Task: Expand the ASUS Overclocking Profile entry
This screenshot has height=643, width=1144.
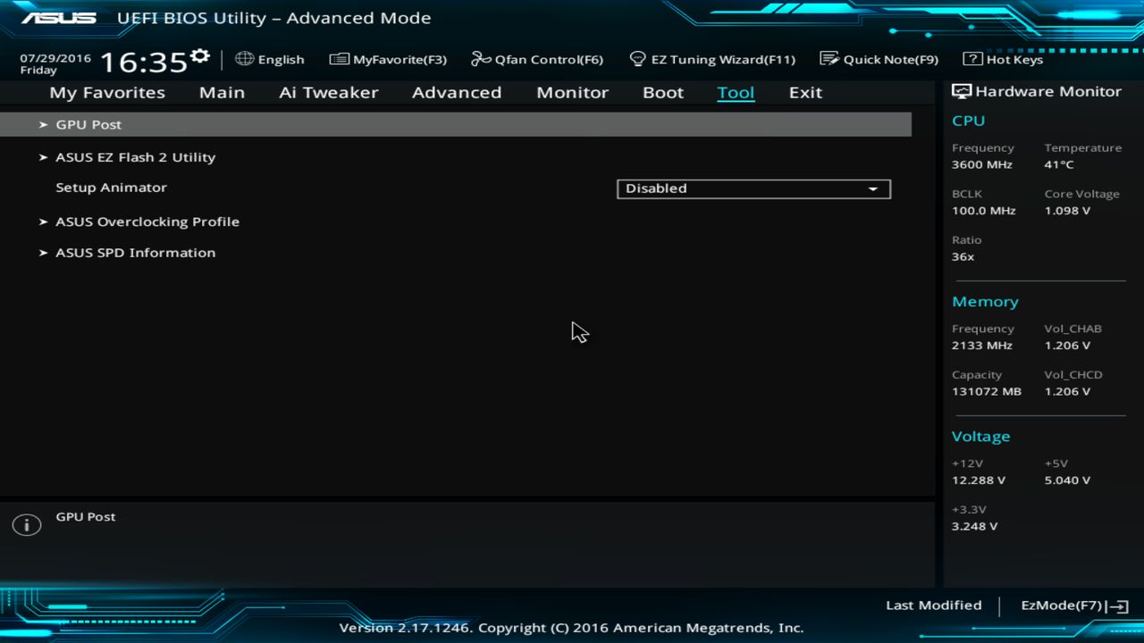Action: [x=147, y=221]
